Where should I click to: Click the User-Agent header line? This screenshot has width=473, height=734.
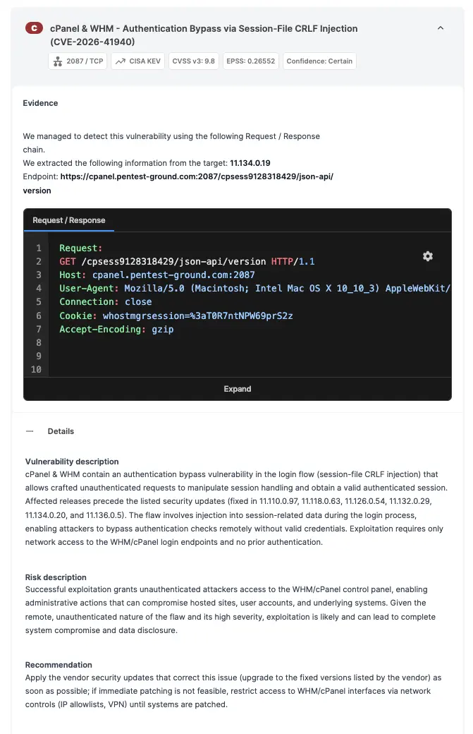pyautogui.click(x=254, y=289)
